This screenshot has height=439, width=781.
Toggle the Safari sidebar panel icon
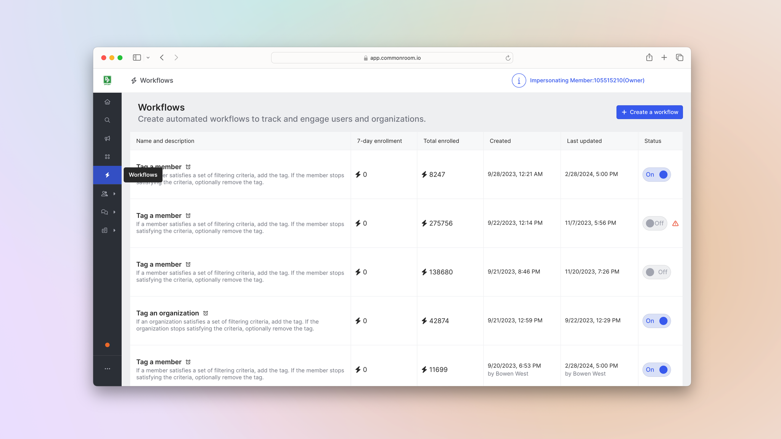tap(137, 58)
